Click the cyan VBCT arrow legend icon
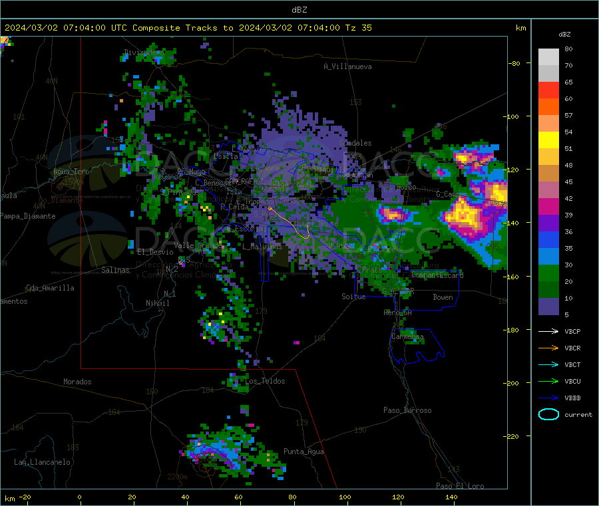Screen dimensions: 599x506 [x=548, y=364]
